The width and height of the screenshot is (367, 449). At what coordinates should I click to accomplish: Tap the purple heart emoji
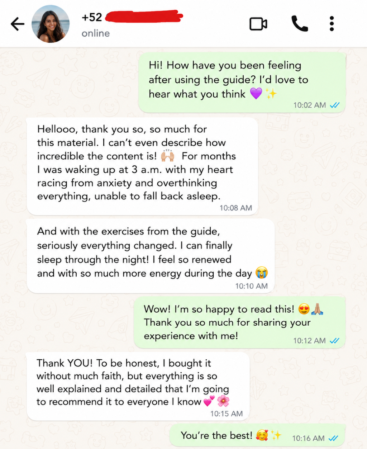coord(256,94)
